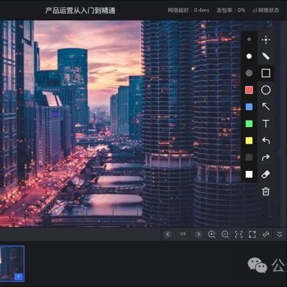Zoom in on the slide
This screenshot has width=287, height=287.
point(212,235)
